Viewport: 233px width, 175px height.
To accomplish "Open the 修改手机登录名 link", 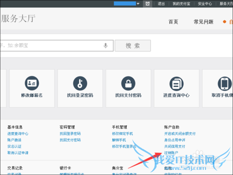I will coord(124,147).
